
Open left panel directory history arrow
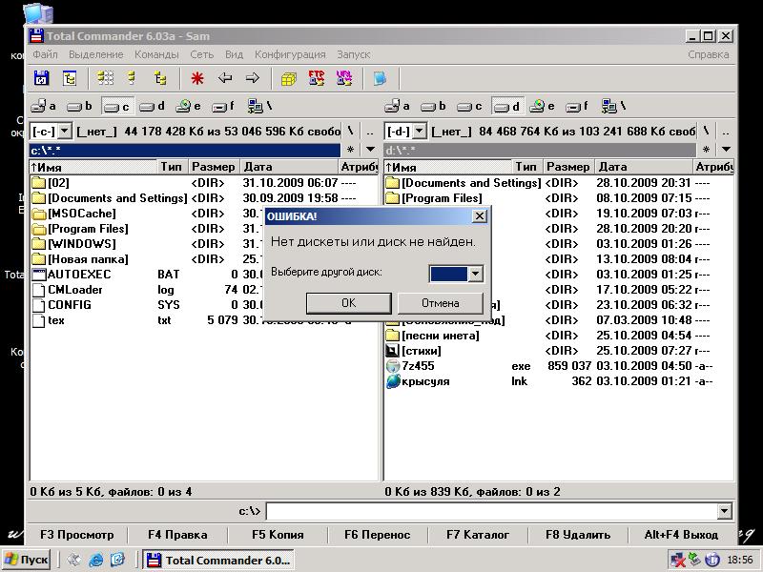pyautogui.click(x=370, y=150)
